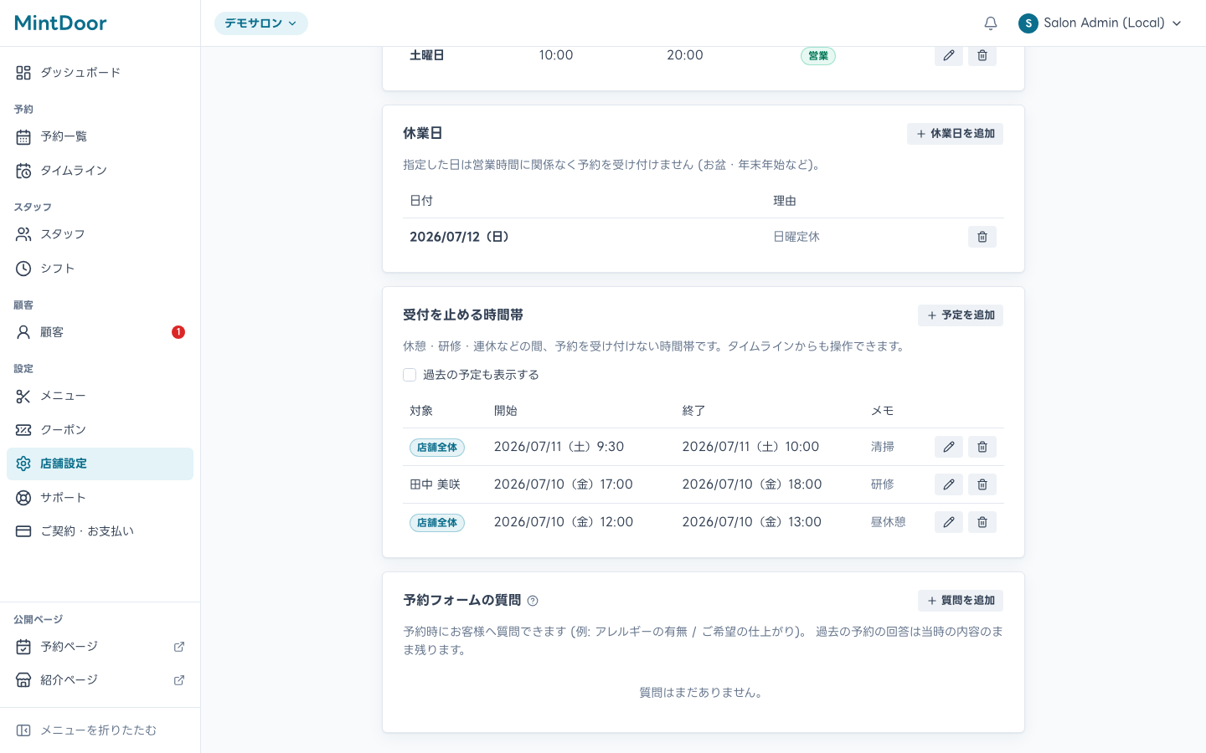Open 予約一覧 from the sidebar
1206x753 pixels.
[100, 136]
